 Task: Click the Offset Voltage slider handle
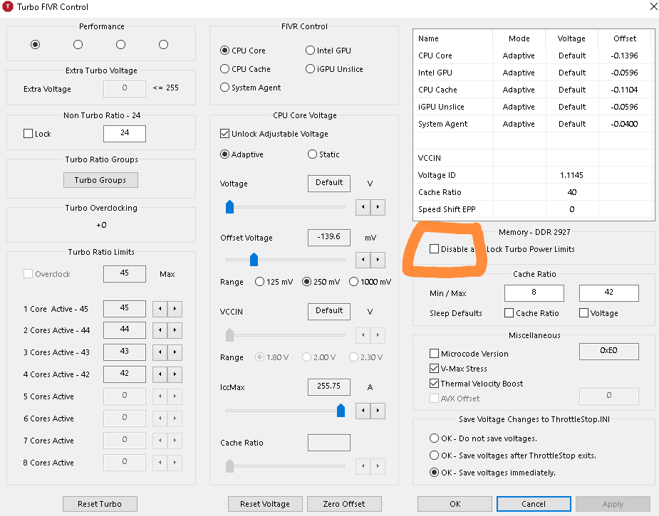pos(254,260)
